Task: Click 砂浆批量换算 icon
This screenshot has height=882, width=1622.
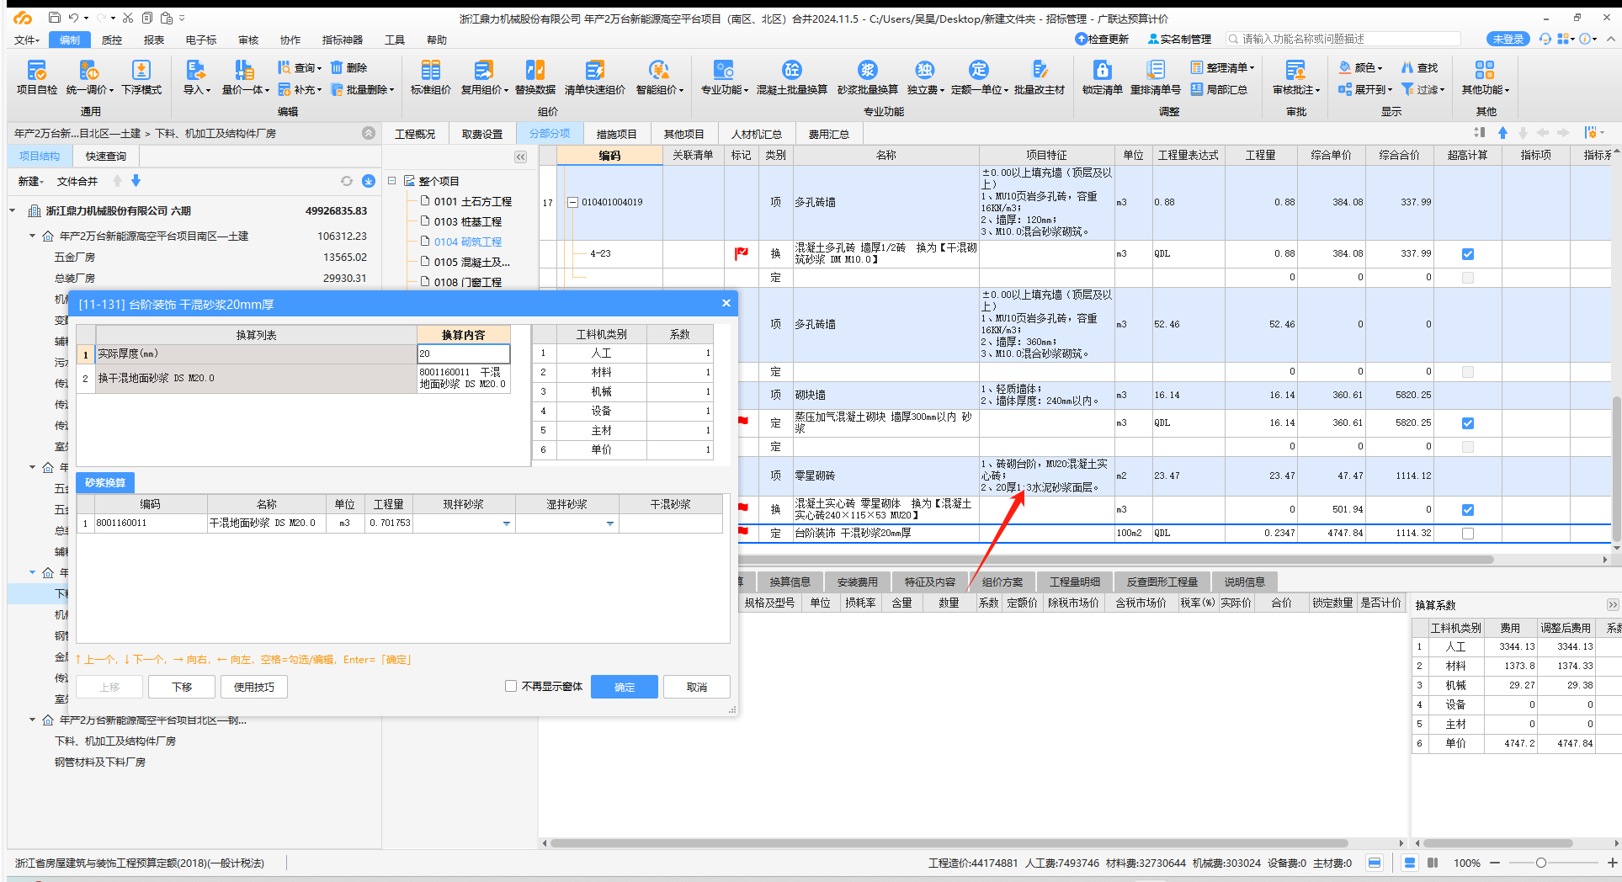Action: point(868,77)
